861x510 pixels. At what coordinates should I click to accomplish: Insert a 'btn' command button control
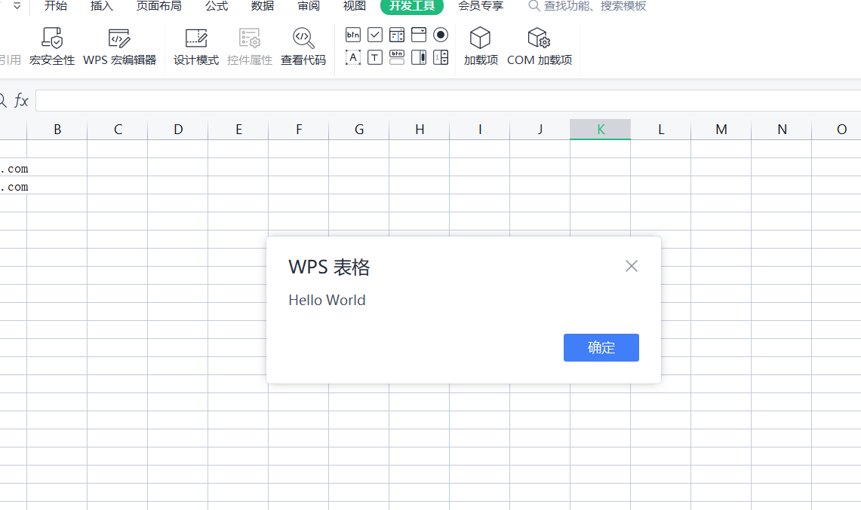coord(352,34)
